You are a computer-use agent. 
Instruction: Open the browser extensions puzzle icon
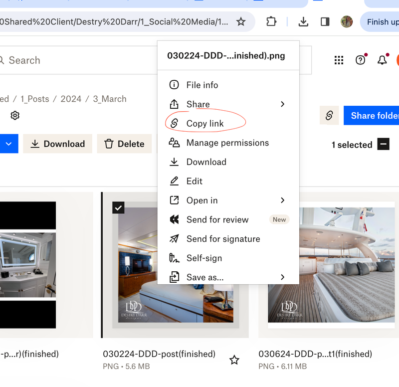tap(271, 22)
